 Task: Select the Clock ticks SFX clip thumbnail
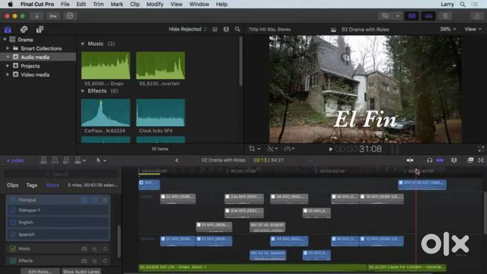tap(160, 113)
